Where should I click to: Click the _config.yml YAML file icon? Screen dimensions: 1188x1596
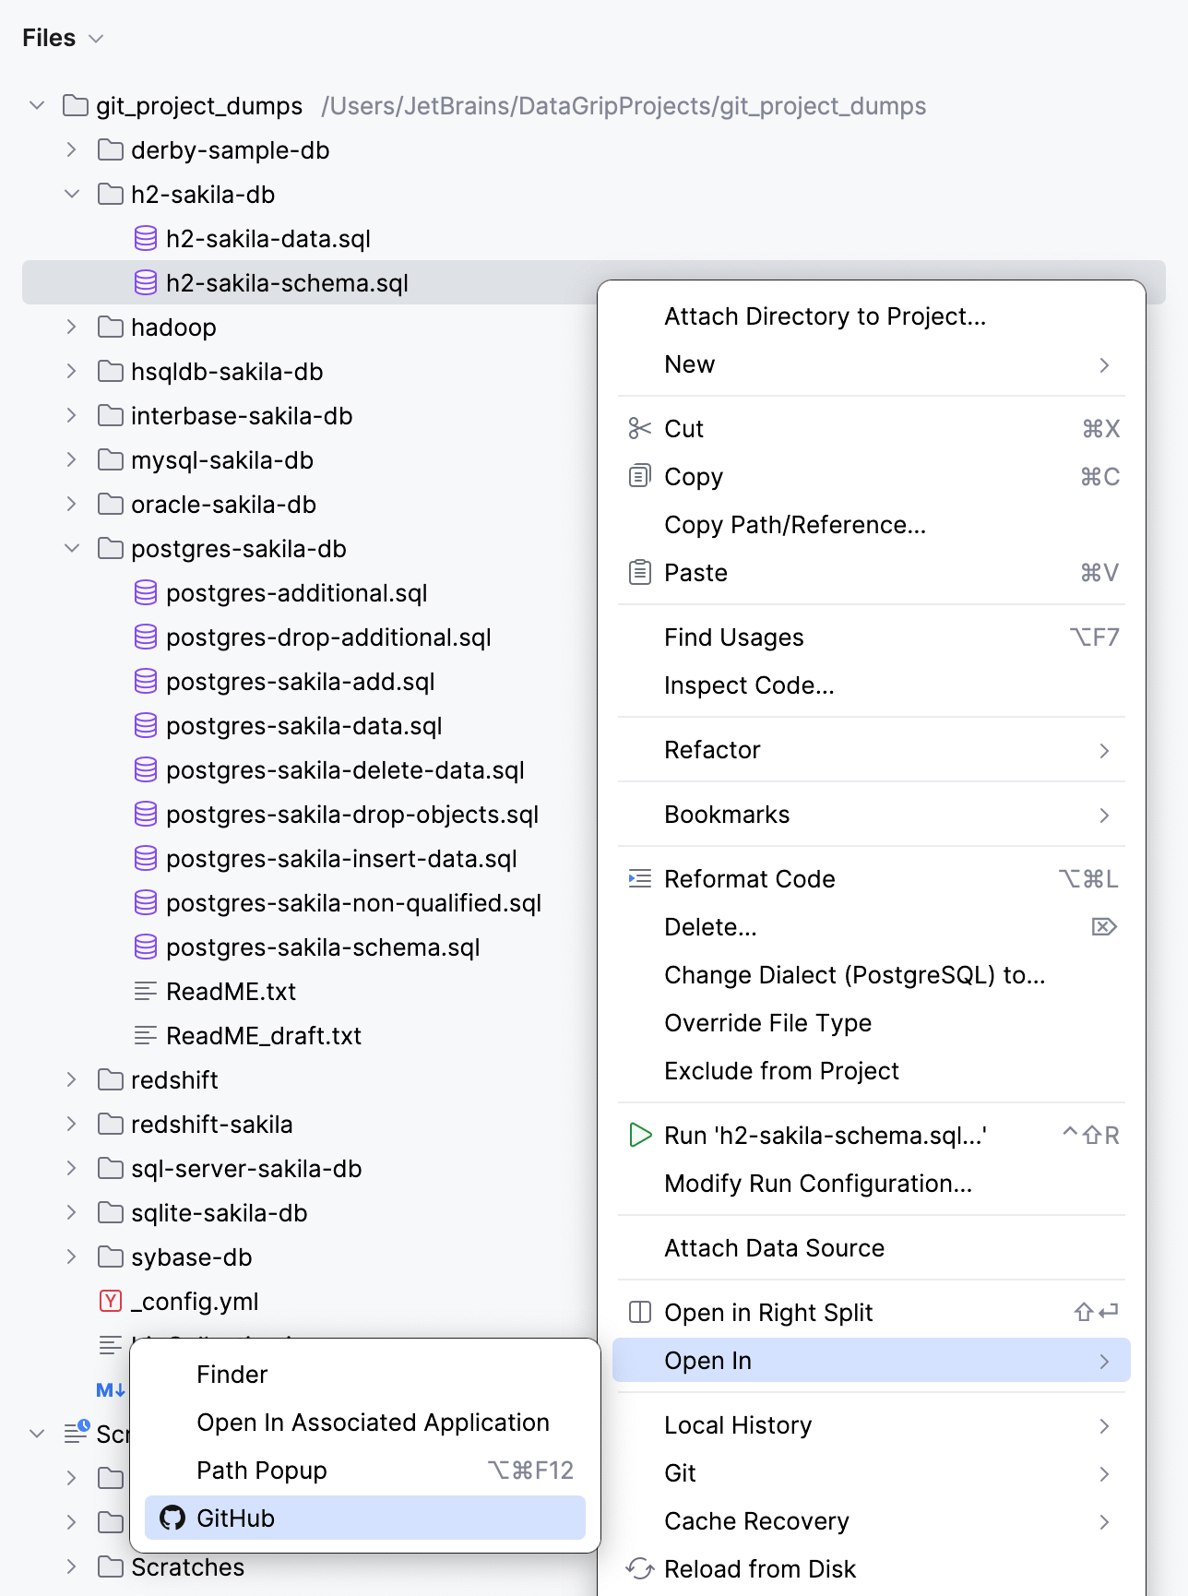[x=111, y=1301]
